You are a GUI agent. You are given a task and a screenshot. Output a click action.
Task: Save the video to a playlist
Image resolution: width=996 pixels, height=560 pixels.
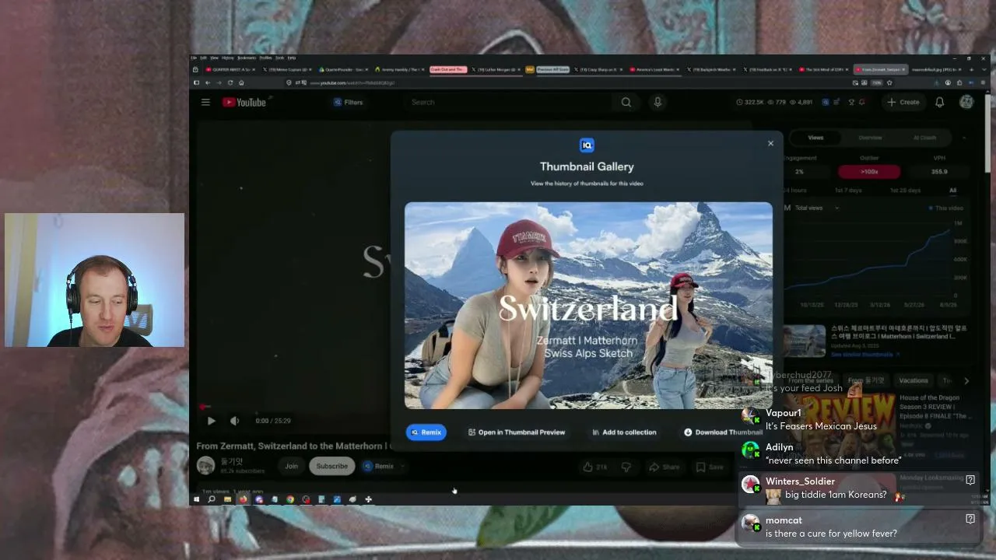[x=710, y=467]
